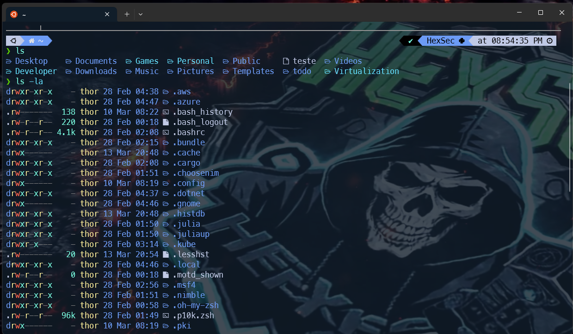Minimize the terminal window
Image resolution: width=573 pixels, height=334 pixels.
(x=519, y=13)
